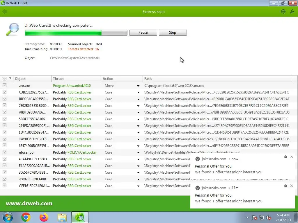Uncheck the C3B201202575527 row checkbox
Image resolution: width=298 pixels, height=223 pixels.
[5, 92]
